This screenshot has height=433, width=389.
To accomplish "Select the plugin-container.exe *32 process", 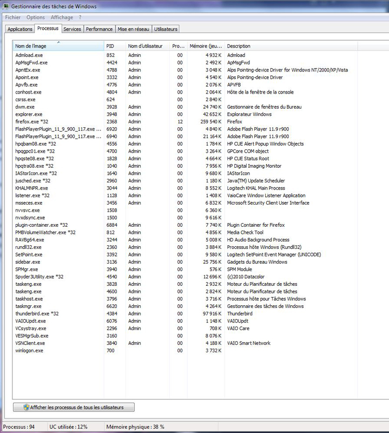I will (x=186, y=225).
